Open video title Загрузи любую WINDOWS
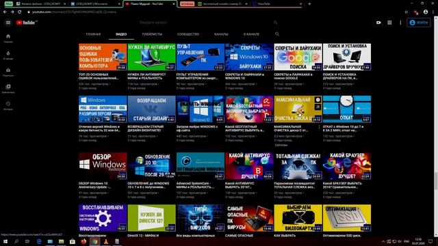438x246 pixels. click(x=197, y=128)
